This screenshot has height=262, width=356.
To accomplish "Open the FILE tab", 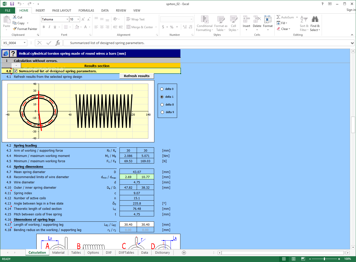I will (x=8, y=11).
